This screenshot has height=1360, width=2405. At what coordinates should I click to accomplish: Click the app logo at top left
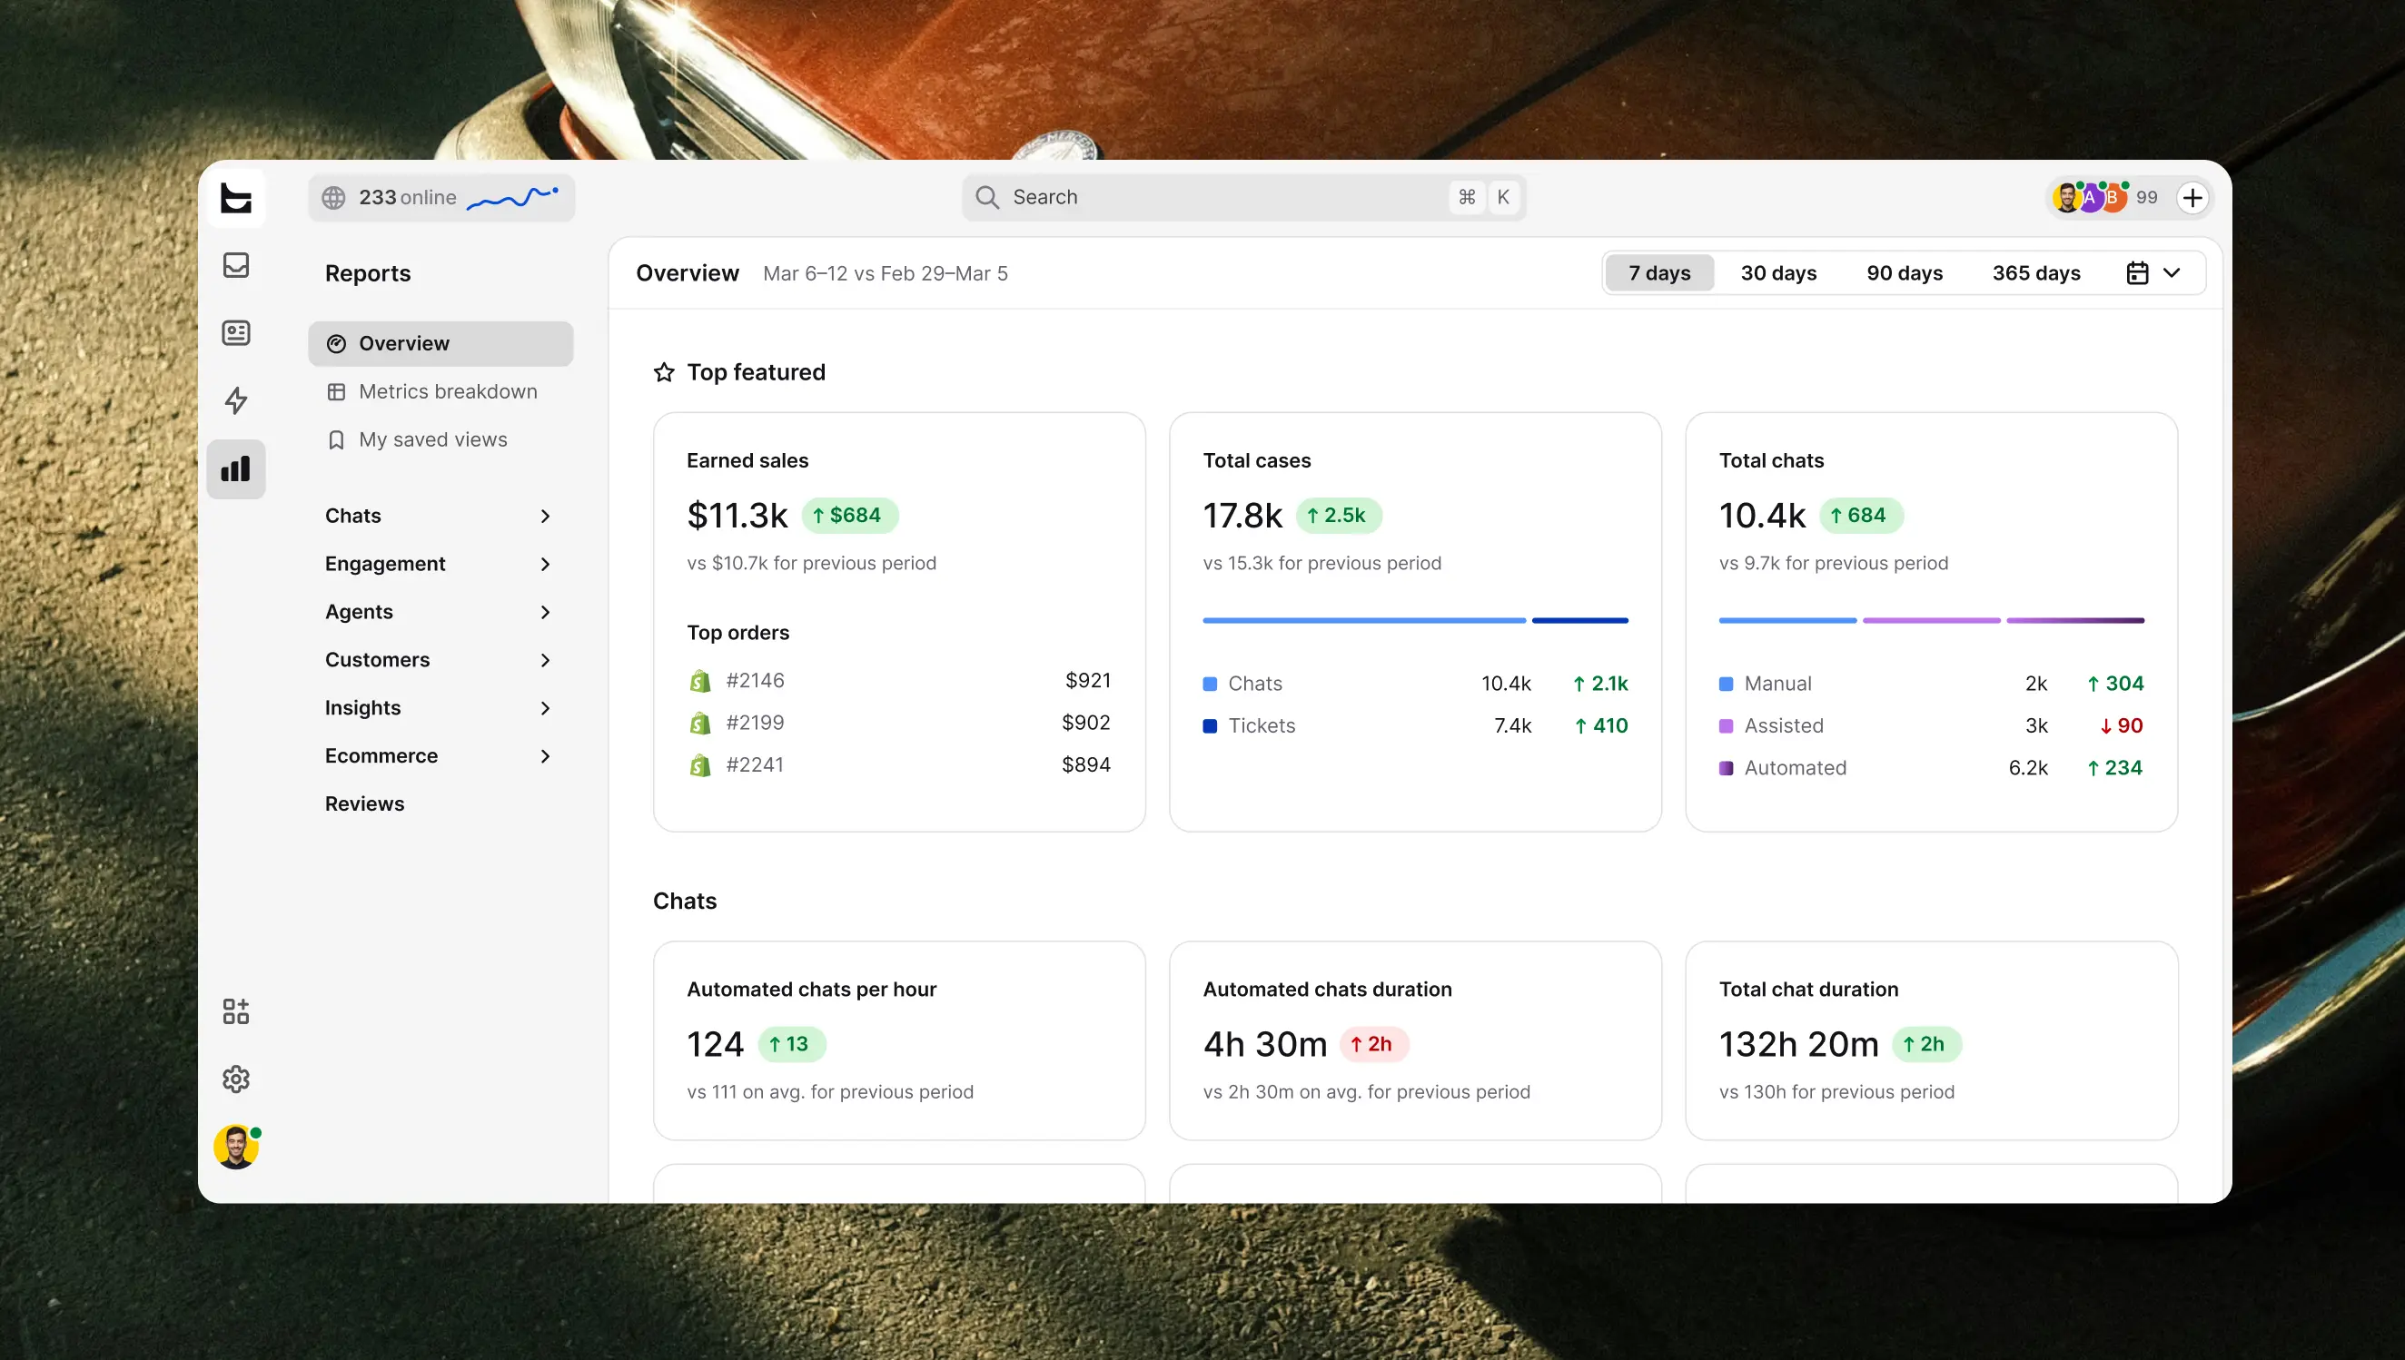pyautogui.click(x=235, y=198)
